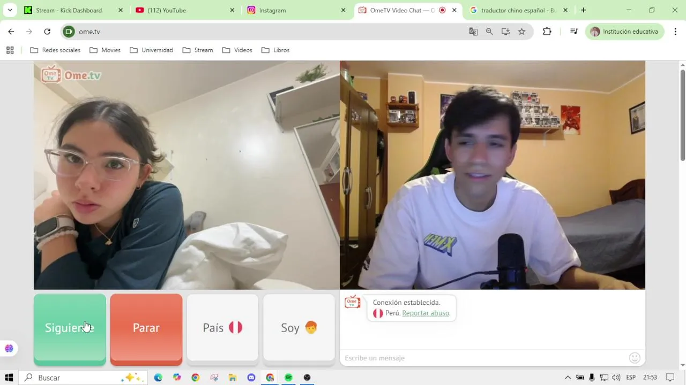Close the YouTube tab
This screenshot has height=385, width=686.
point(232,10)
